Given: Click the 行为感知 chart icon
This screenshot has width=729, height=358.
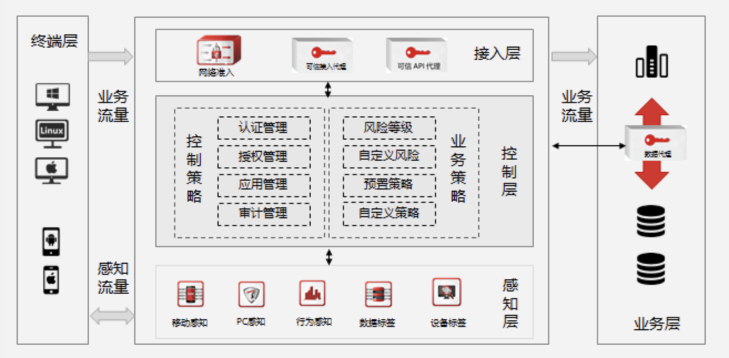Looking at the screenshot, I should click(x=312, y=293).
